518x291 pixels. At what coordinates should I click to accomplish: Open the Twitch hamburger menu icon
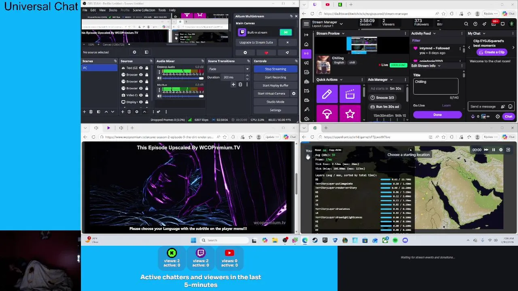point(306,24)
